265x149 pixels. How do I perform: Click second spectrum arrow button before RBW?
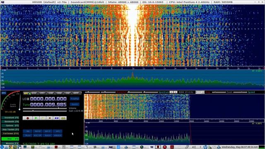(176, 92)
